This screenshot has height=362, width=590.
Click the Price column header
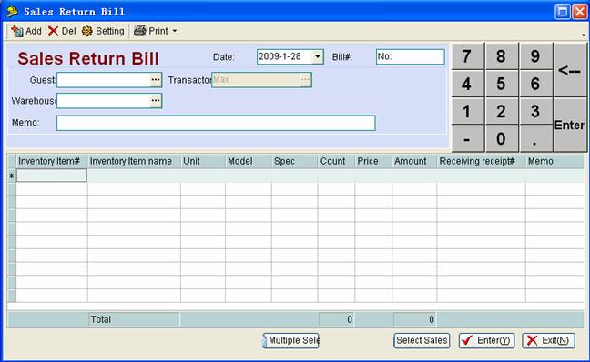pos(373,161)
